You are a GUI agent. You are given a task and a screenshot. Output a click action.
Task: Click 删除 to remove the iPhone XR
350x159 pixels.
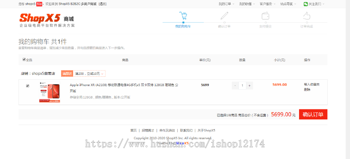tap(307, 90)
